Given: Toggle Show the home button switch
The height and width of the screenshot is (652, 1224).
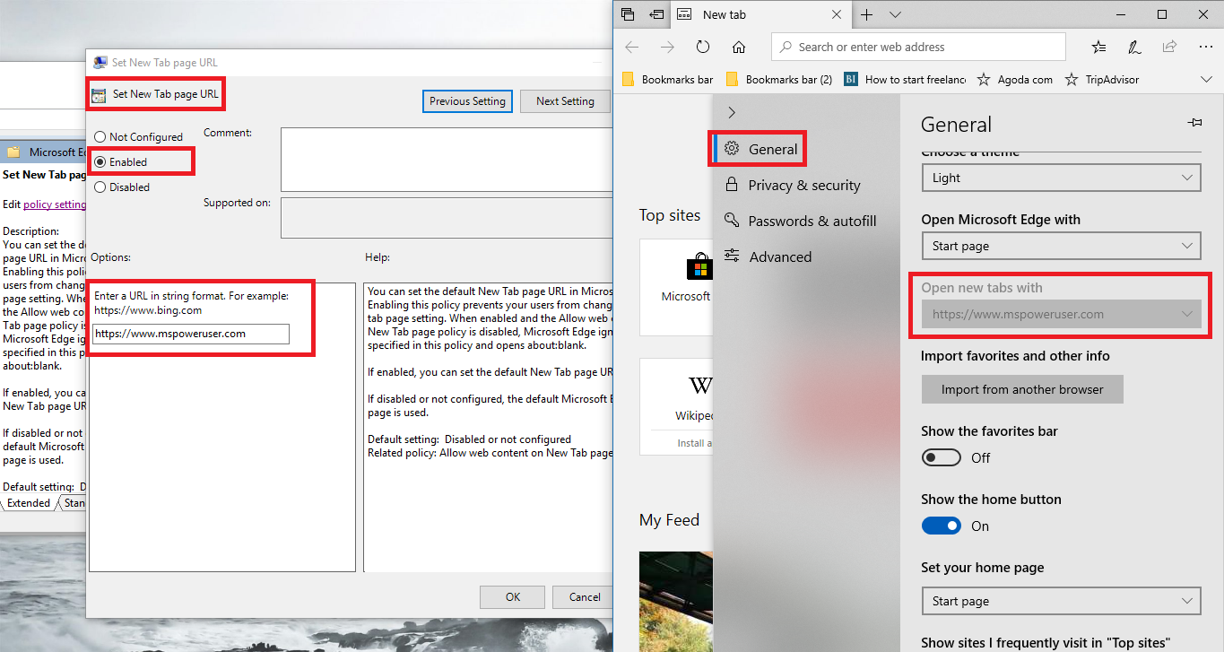Looking at the screenshot, I should (942, 526).
